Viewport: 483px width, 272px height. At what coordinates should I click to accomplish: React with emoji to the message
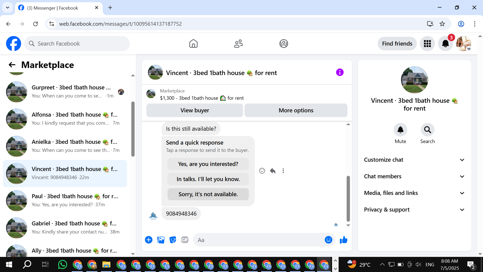coord(262,171)
